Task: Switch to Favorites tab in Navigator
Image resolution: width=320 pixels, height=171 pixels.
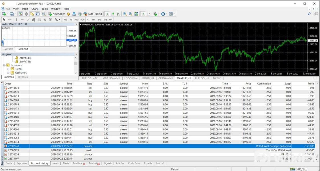Action: 23,77
